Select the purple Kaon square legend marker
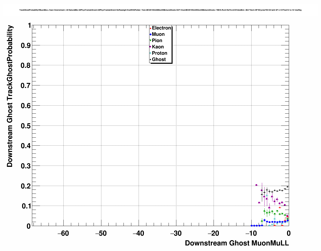This screenshot has height=251, width=321. pyautogui.click(x=150, y=47)
